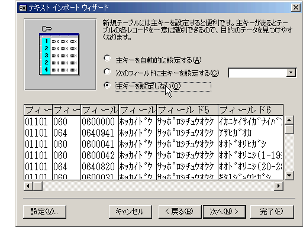Click the horizontal scrollbar thumb

coord(38,186)
